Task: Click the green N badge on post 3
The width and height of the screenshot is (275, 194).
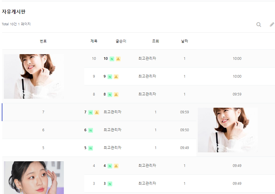Action: [x=110, y=184]
